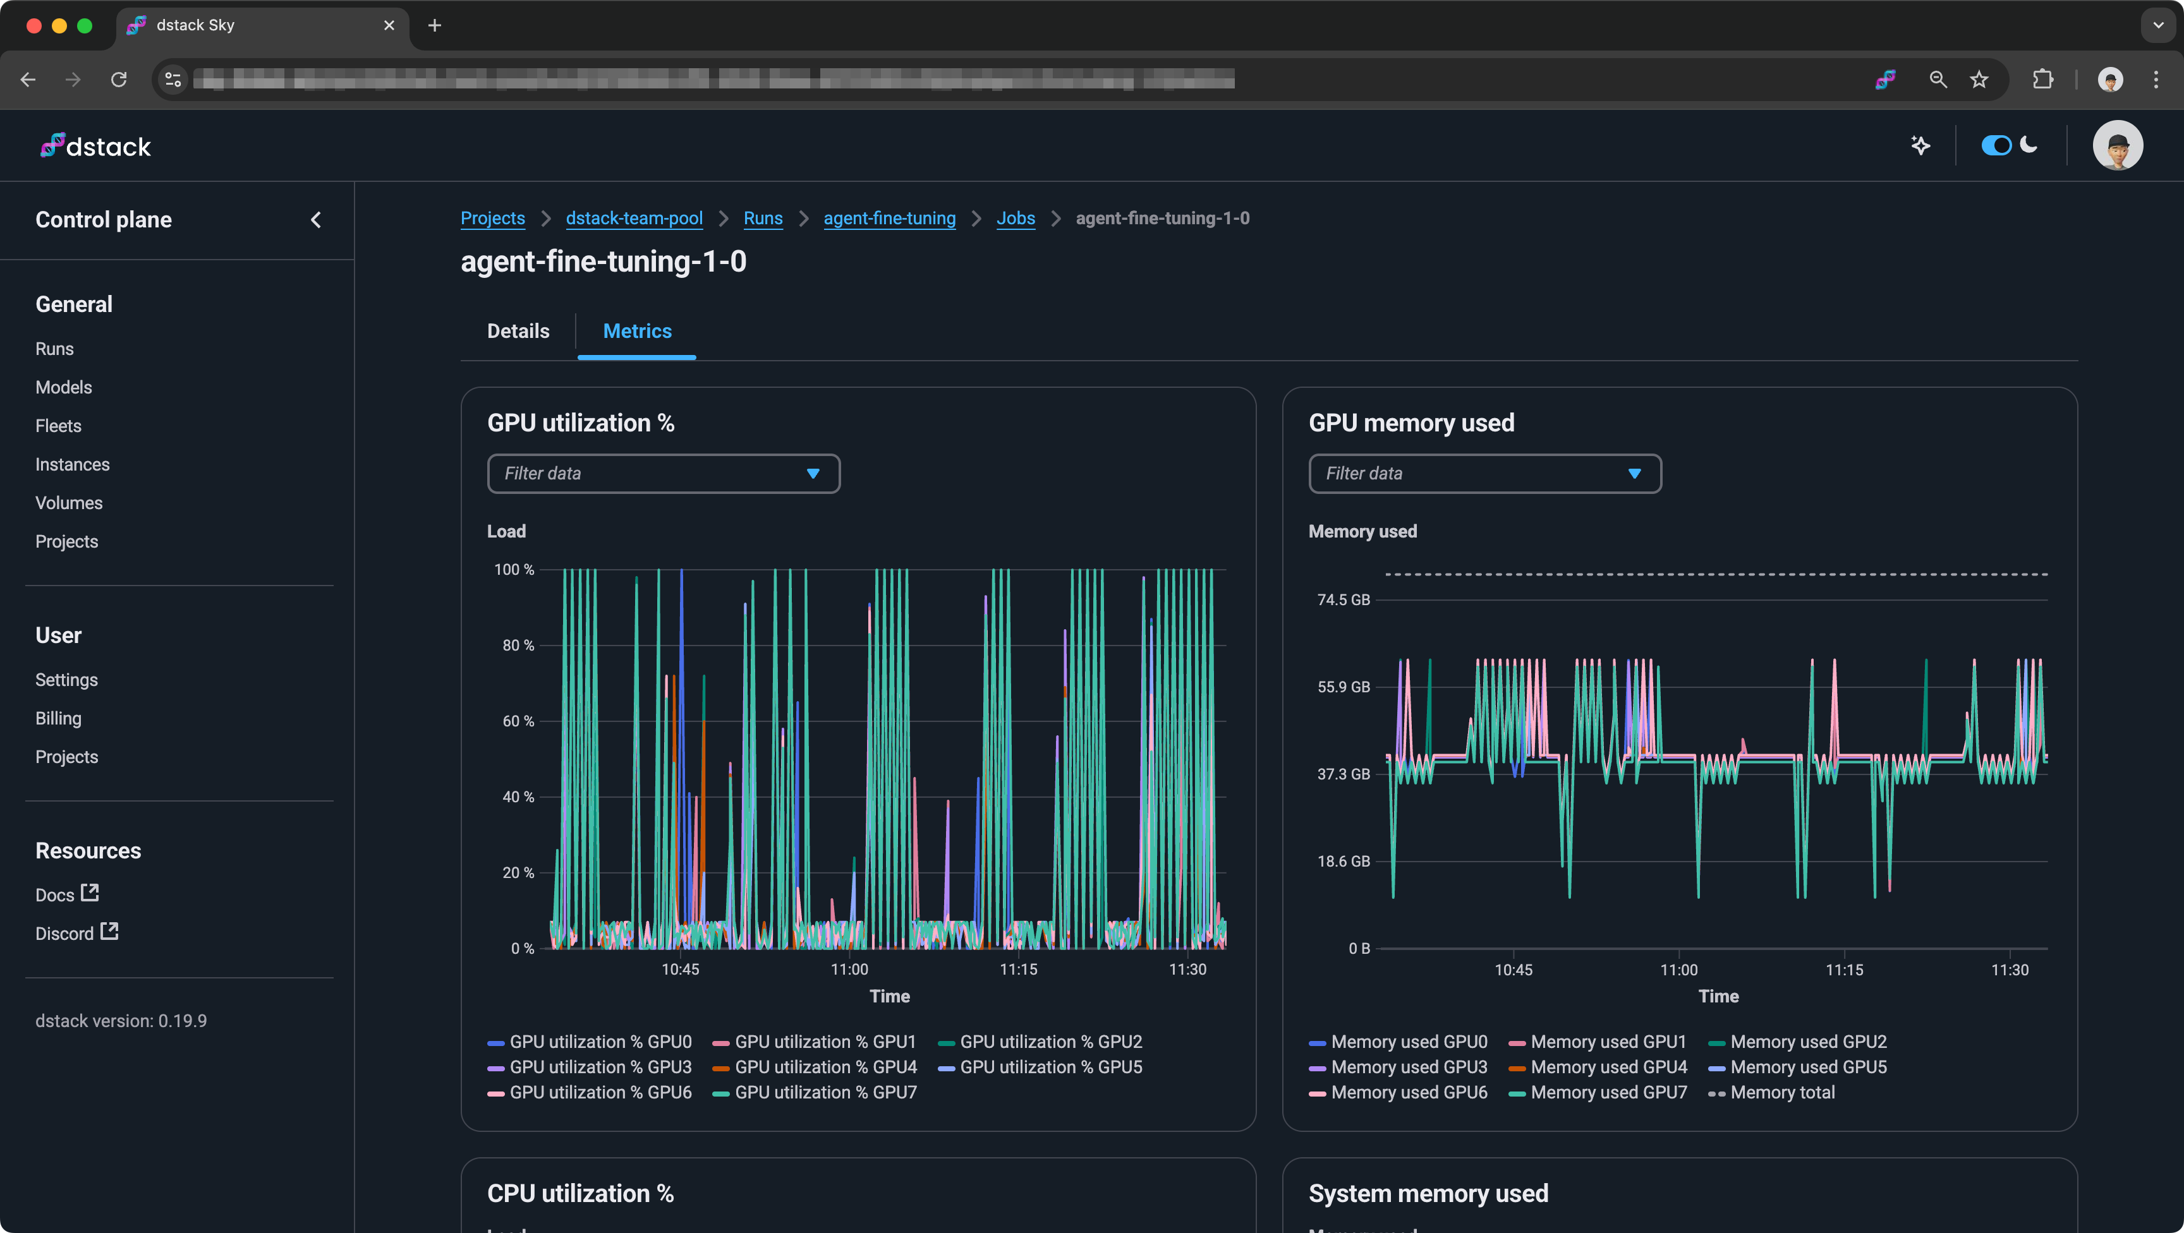Open the sparkle assistant icon in header
2184x1233 pixels.
coord(1920,146)
